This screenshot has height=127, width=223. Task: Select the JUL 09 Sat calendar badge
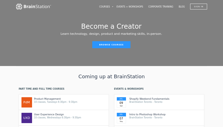coord(121,102)
